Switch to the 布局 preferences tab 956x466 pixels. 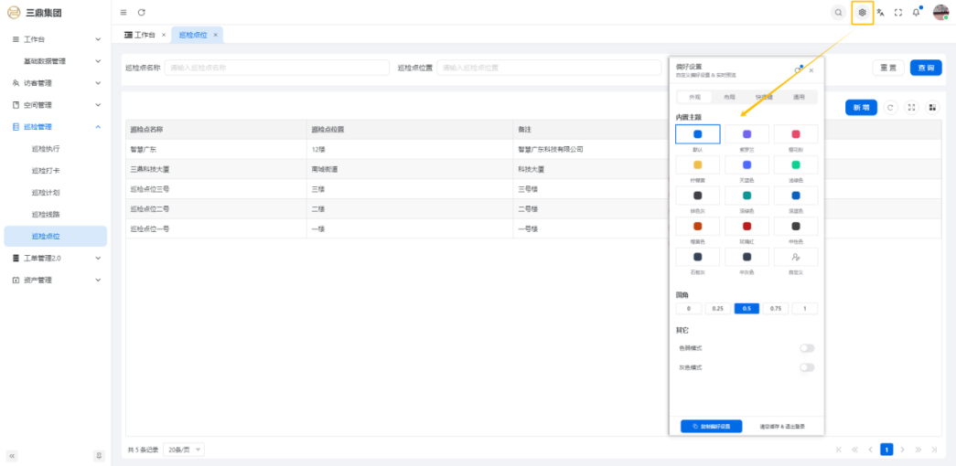coord(729,97)
